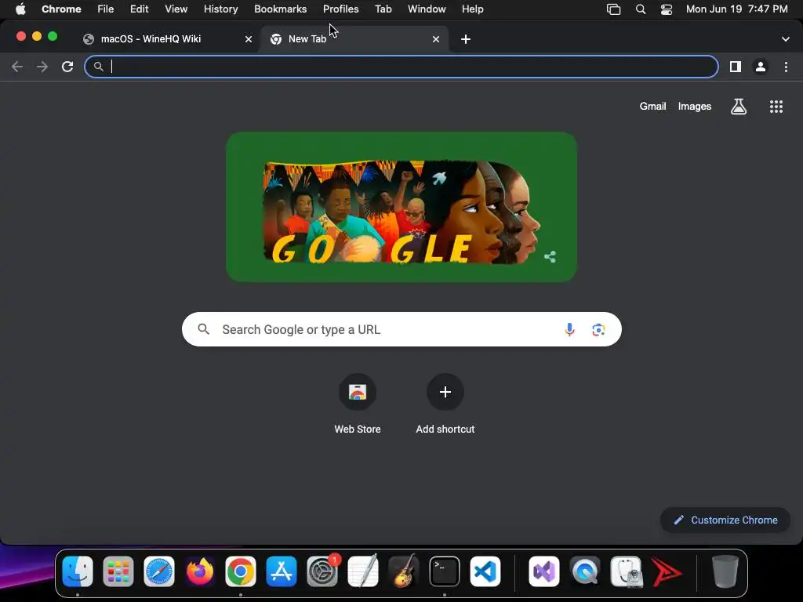803x602 pixels.
Task: Open the Gmail link
Action: pyautogui.click(x=652, y=107)
